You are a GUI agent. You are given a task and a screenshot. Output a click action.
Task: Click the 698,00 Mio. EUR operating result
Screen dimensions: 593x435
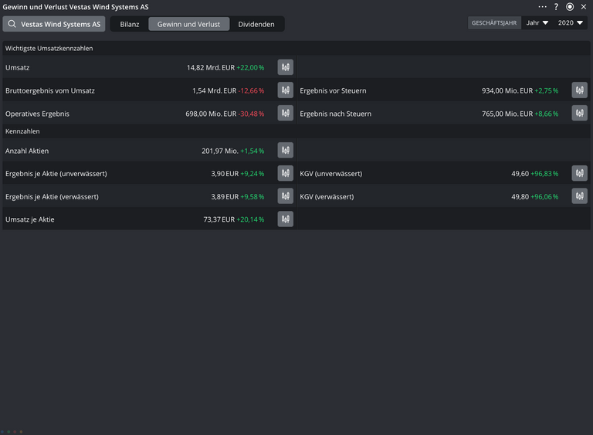(x=211, y=114)
